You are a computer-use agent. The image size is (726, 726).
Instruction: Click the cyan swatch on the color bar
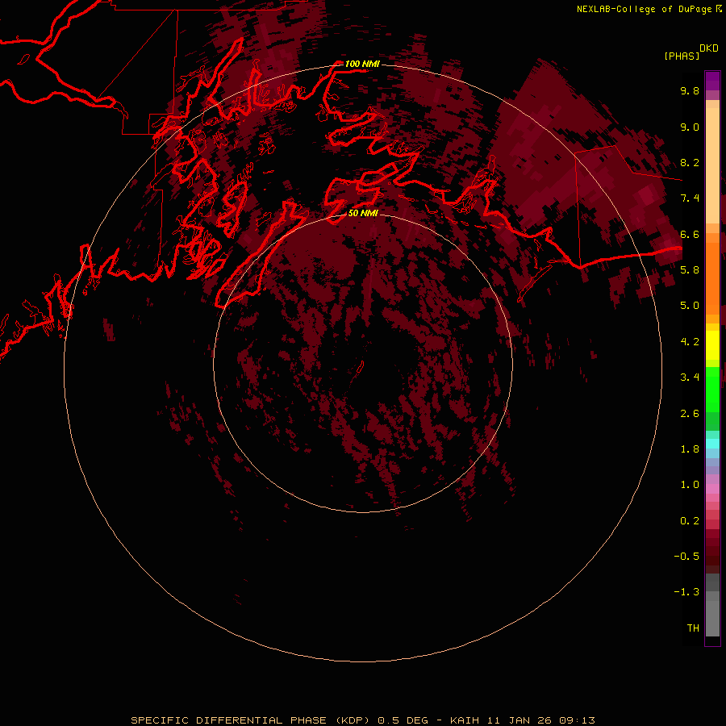coord(712,444)
